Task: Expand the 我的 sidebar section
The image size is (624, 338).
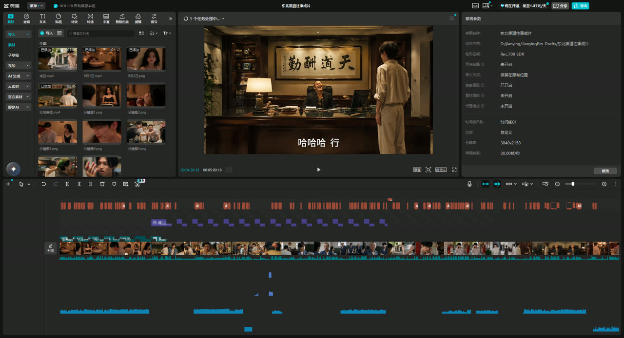Action: tap(19, 65)
